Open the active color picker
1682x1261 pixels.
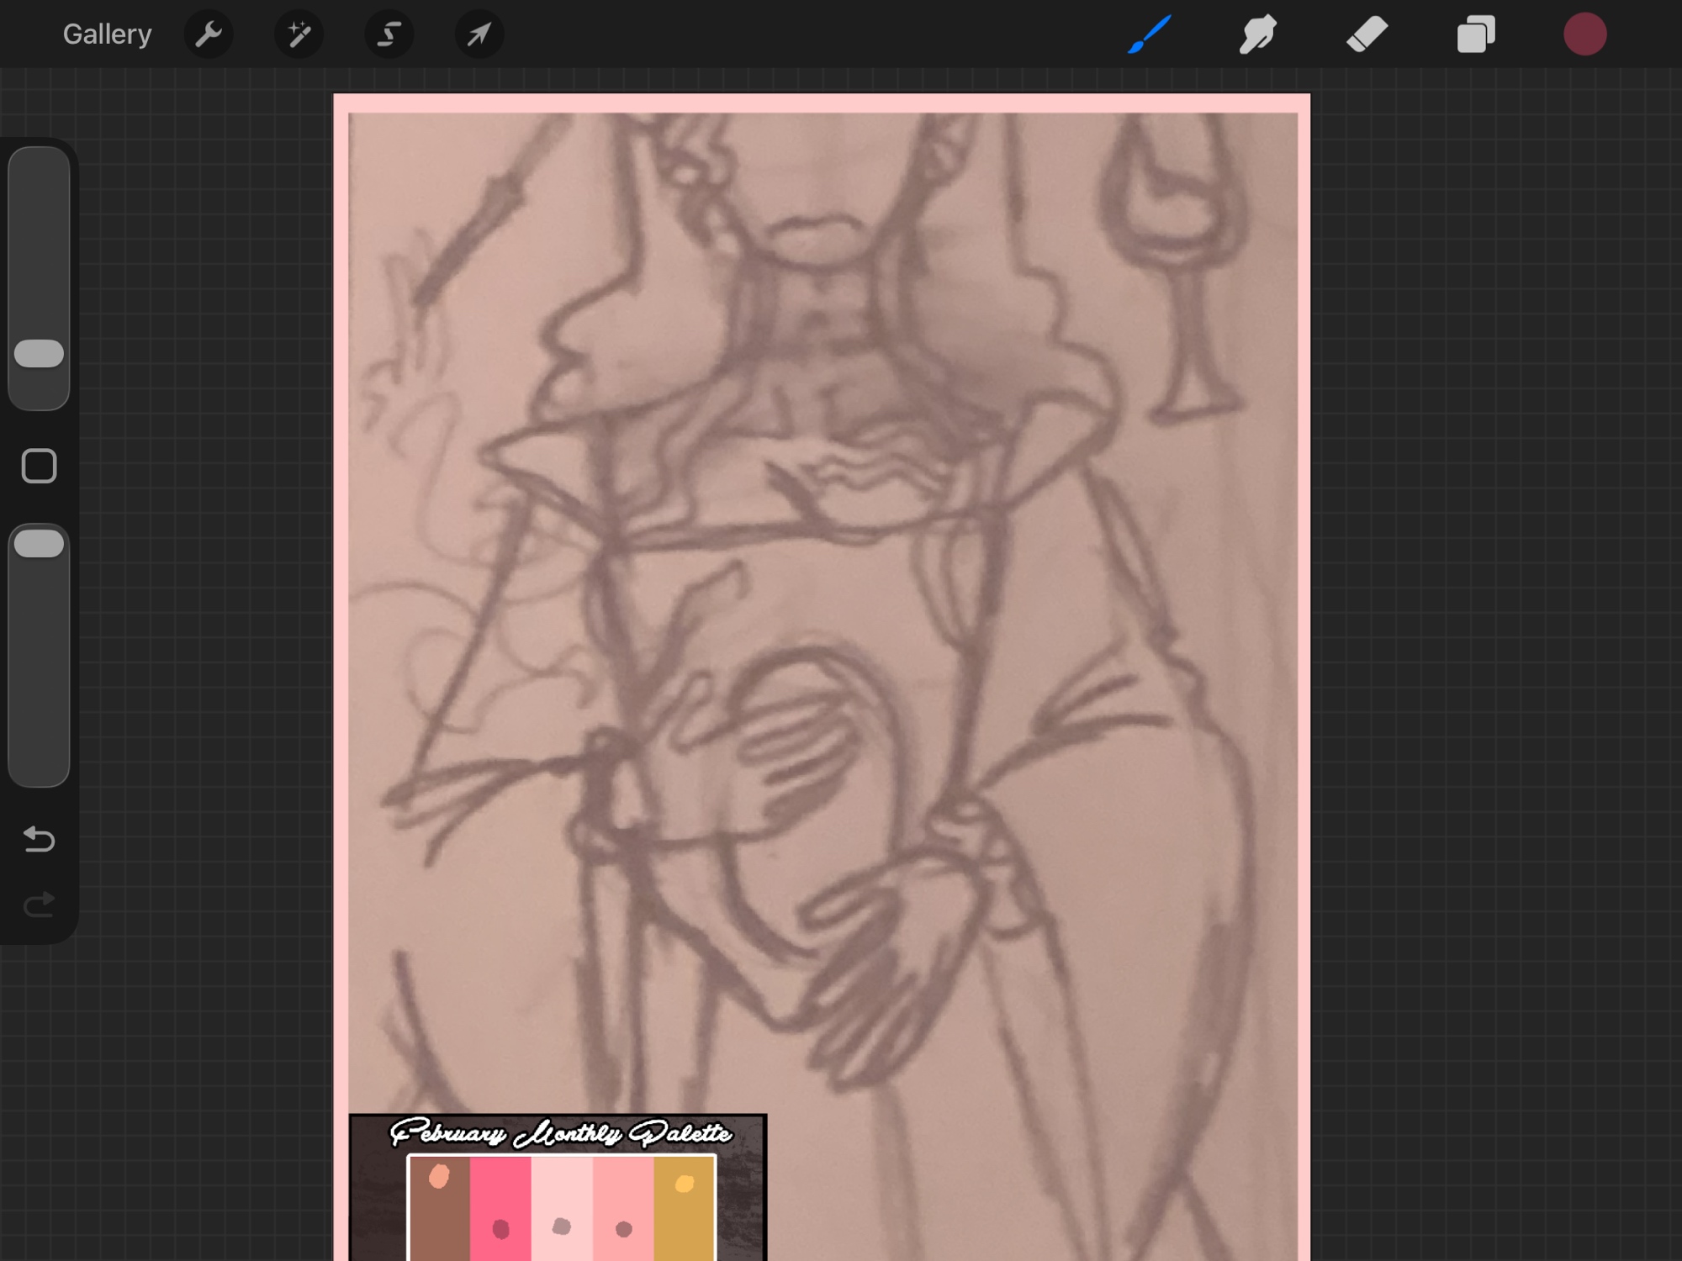point(1584,34)
